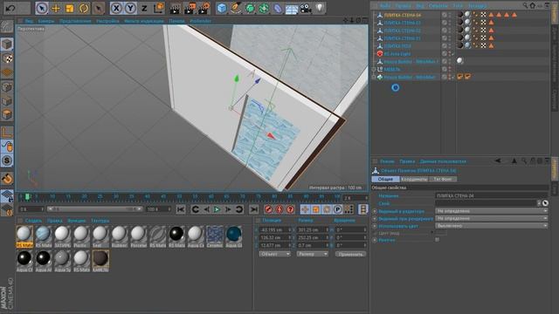This screenshot has height=314, width=559.
Task: Select the ПЛИТКА ПОЛ object row
Action: point(397,46)
